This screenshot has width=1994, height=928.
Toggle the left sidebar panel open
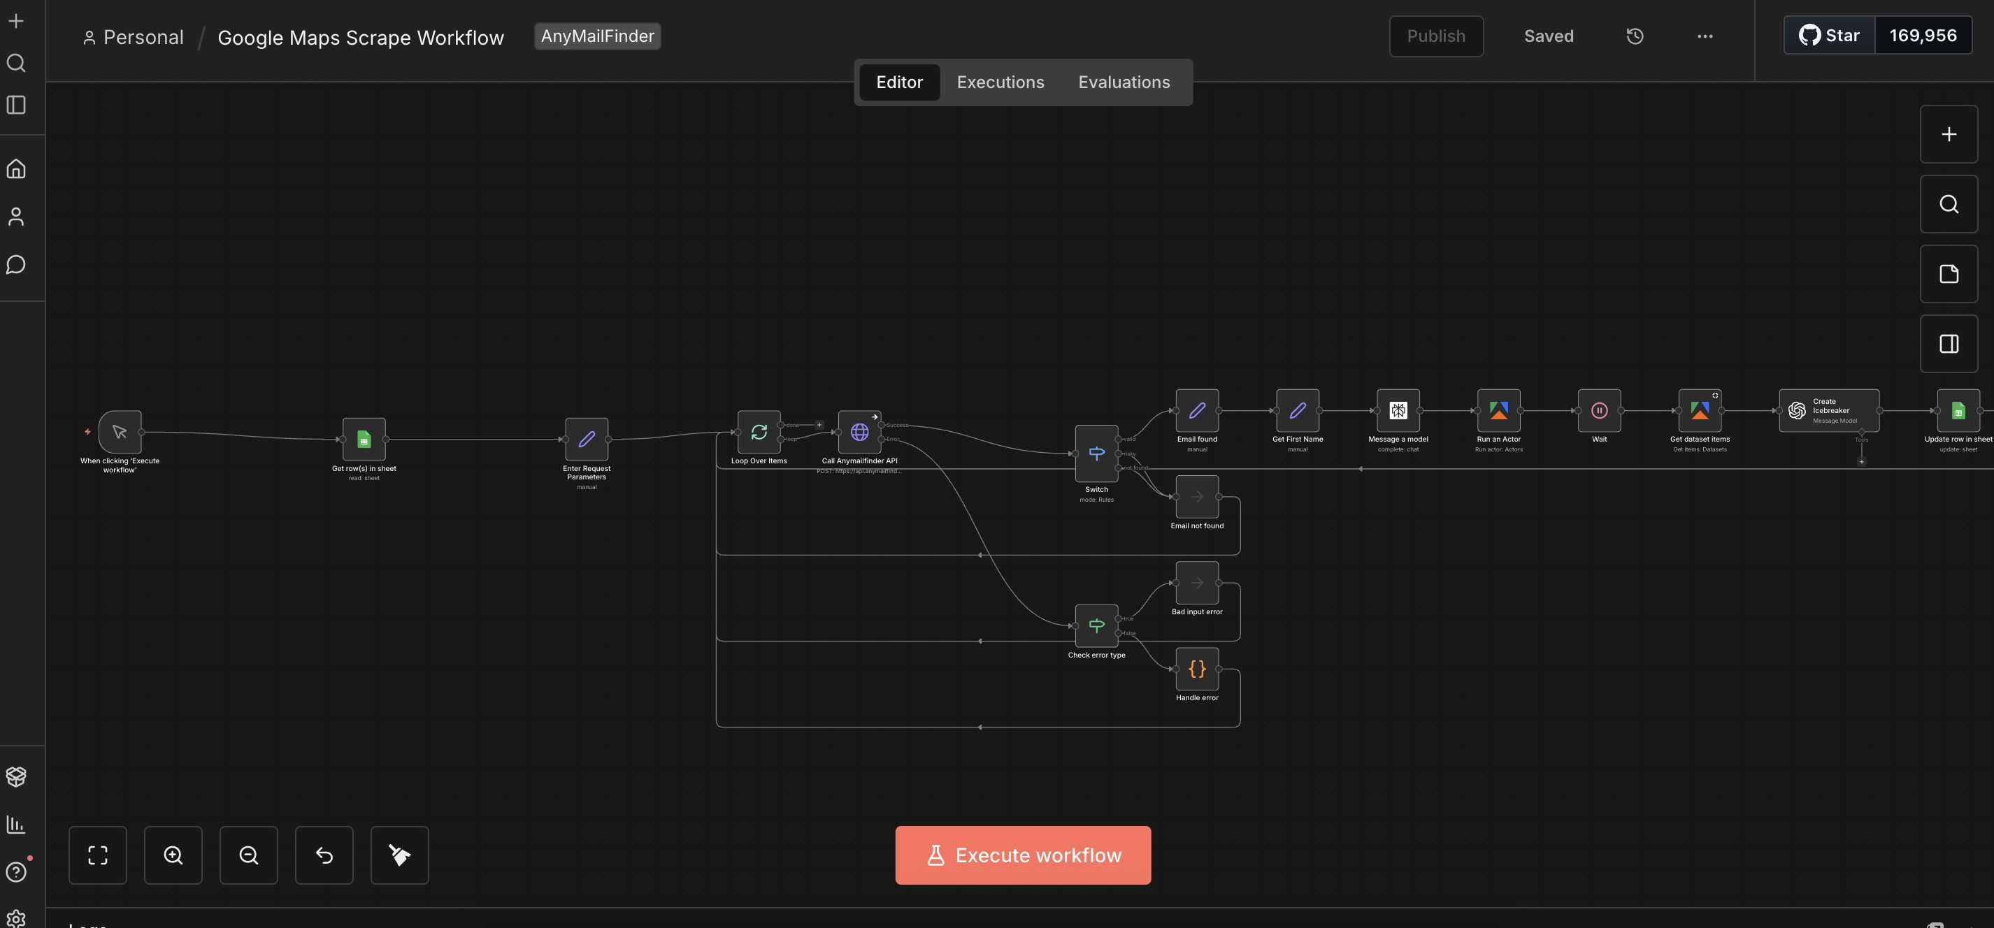15,105
